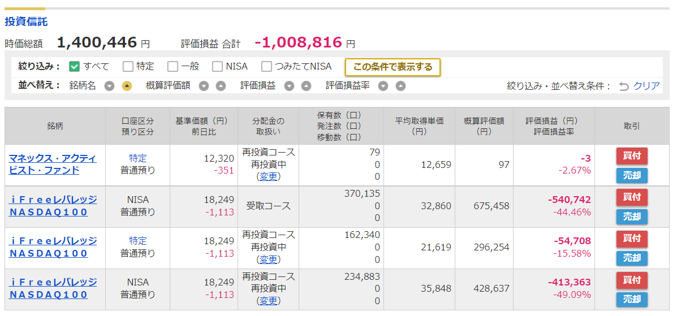Sort 評価損益 ascending arrow
This screenshot has width=677, height=316.
(306, 86)
